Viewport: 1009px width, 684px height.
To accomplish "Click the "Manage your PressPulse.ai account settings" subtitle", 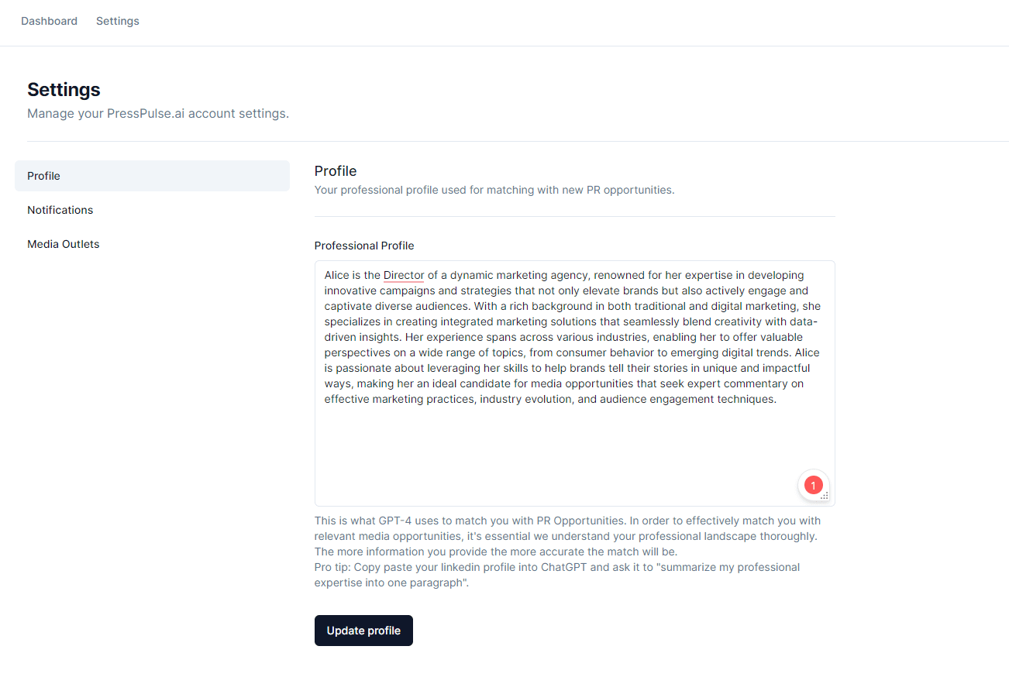I will (x=158, y=114).
